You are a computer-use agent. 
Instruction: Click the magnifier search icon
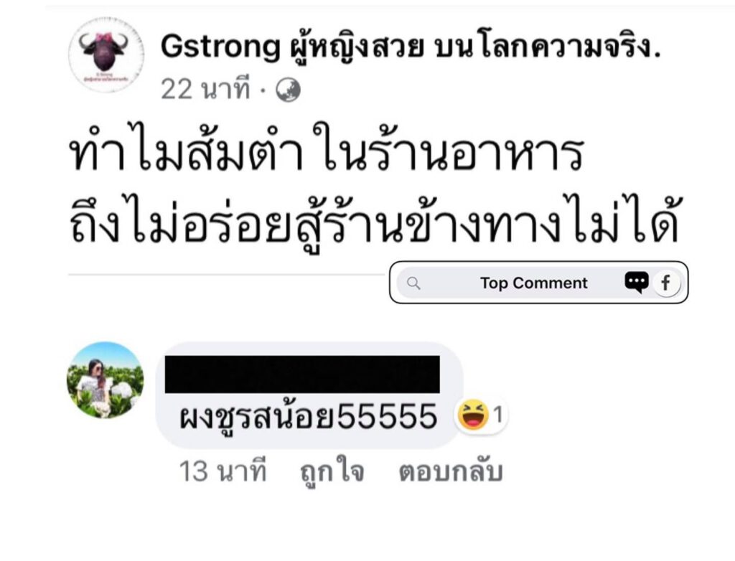[x=413, y=283]
